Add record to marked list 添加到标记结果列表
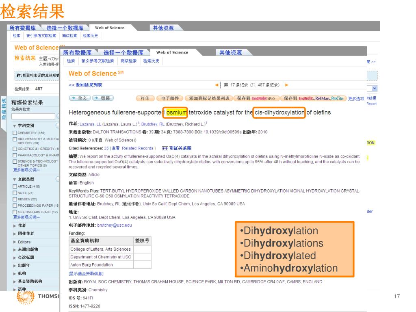416x312 pixels. point(209,98)
